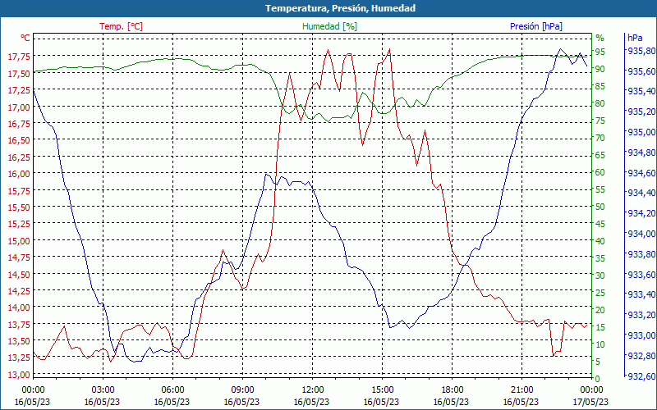
Task: Click temperature axis value '14,50'
Action: click(x=18, y=274)
